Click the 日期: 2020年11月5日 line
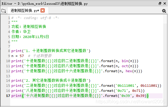Viewport: 168px width, 107px height. click(30, 37)
